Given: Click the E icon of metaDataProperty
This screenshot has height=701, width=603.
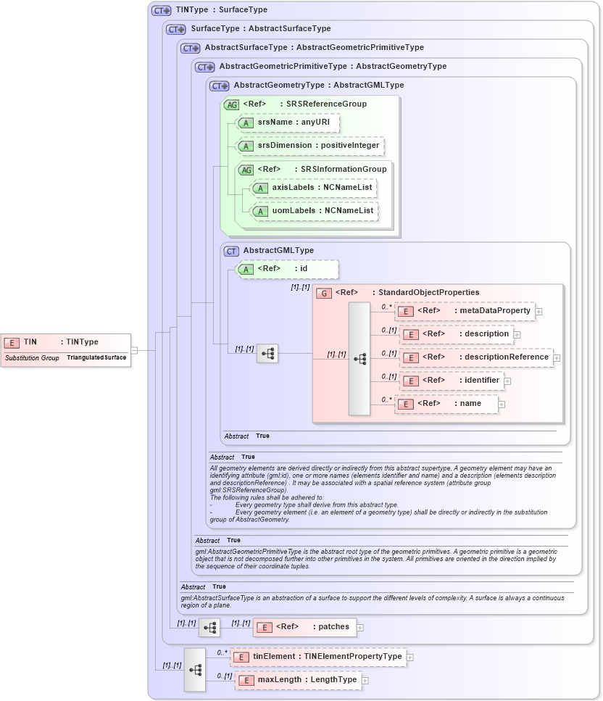Looking at the screenshot, I should pyautogui.click(x=405, y=312).
